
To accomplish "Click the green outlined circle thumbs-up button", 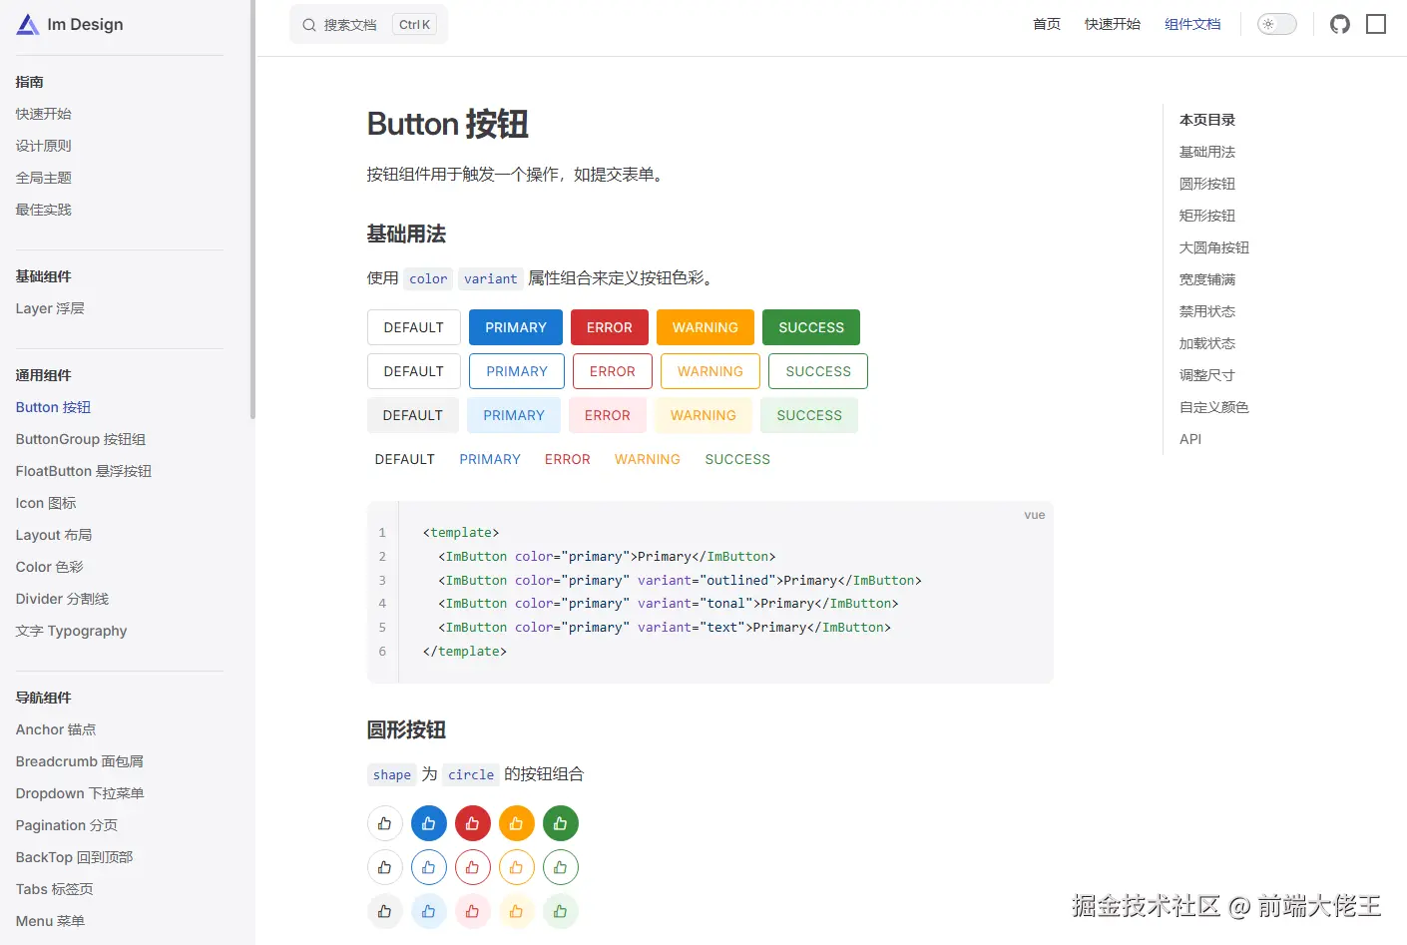I will coord(561,867).
